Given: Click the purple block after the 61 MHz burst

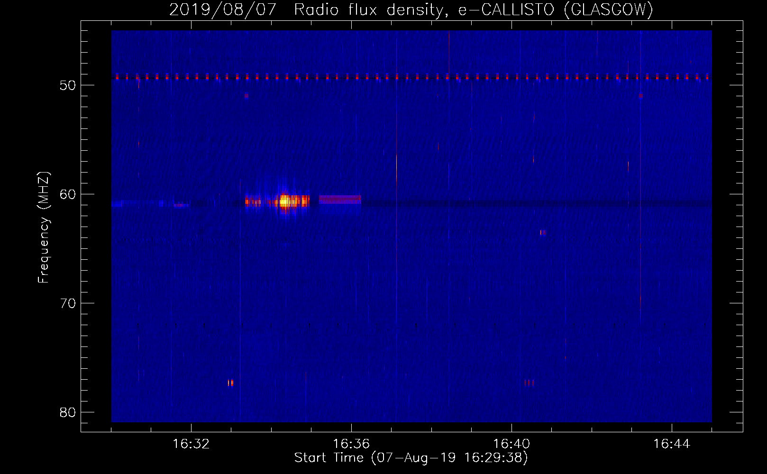Looking at the screenshot, I should coord(340,200).
